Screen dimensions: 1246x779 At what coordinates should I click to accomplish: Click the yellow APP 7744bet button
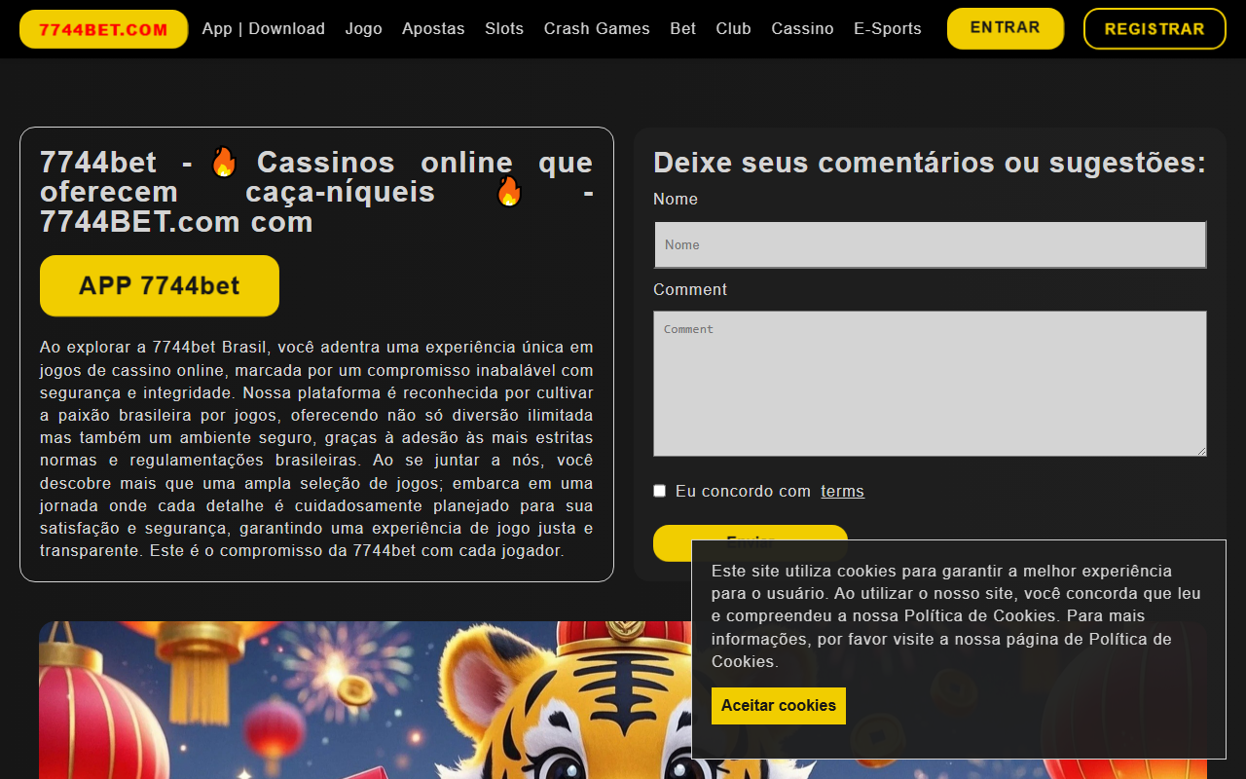pos(160,286)
